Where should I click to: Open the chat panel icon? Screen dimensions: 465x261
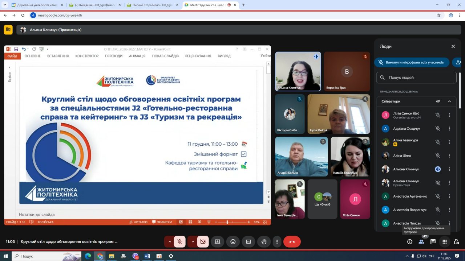[x=433, y=242]
